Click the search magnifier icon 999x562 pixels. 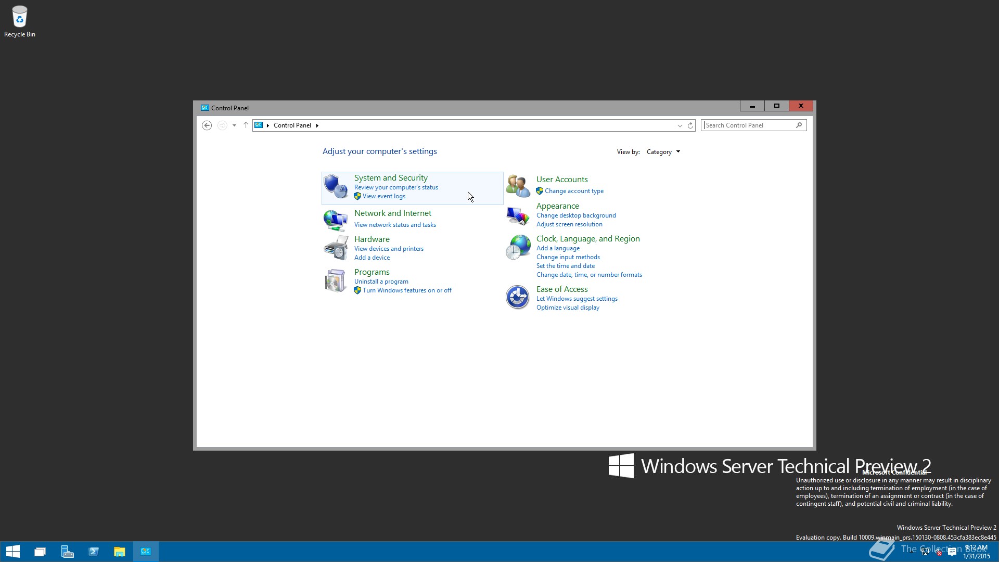click(x=799, y=125)
